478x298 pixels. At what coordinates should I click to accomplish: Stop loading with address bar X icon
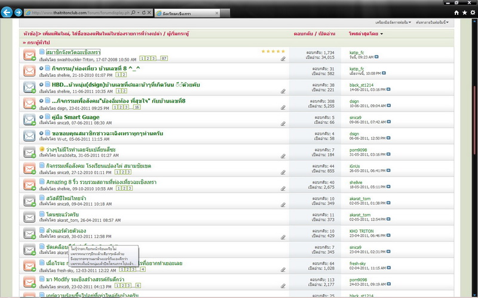pos(149,13)
